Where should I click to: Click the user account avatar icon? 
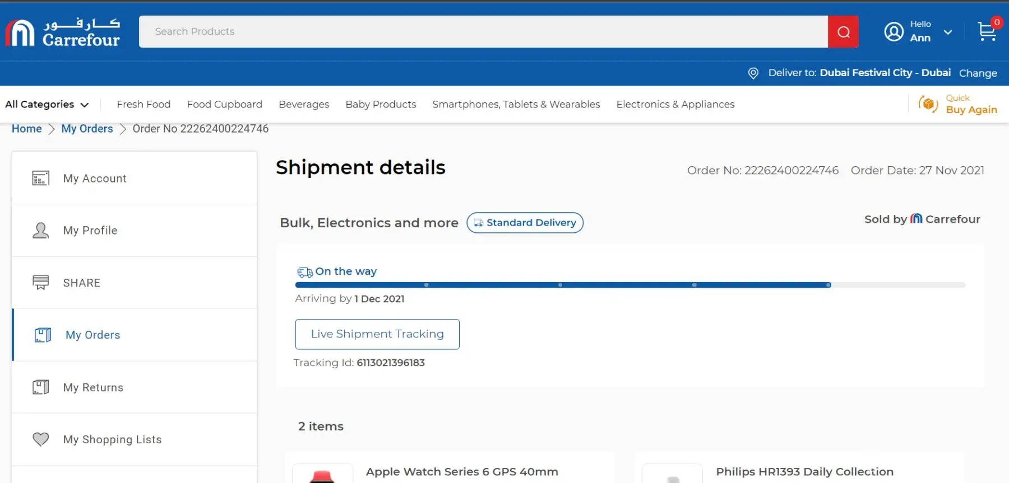894,32
